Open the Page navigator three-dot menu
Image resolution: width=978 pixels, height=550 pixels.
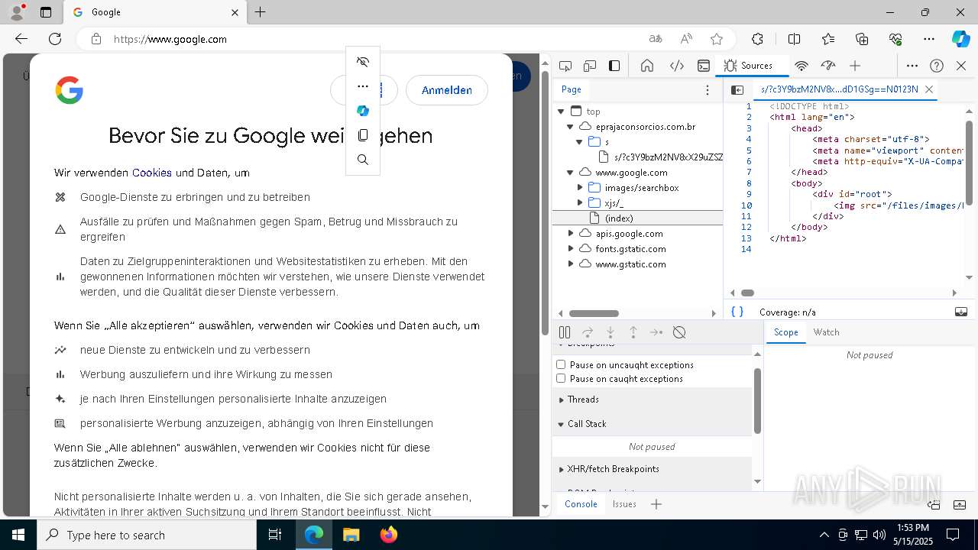pyautogui.click(x=708, y=89)
